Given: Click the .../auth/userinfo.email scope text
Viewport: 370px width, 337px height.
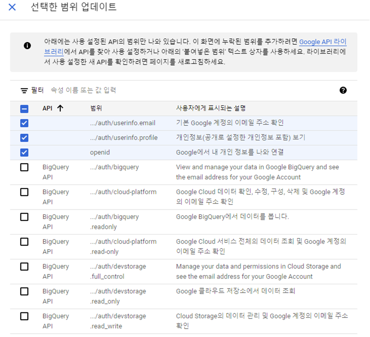Looking at the screenshot, I should pos(123,123).
